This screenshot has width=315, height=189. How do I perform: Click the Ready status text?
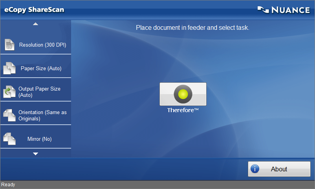pos(8,185)
